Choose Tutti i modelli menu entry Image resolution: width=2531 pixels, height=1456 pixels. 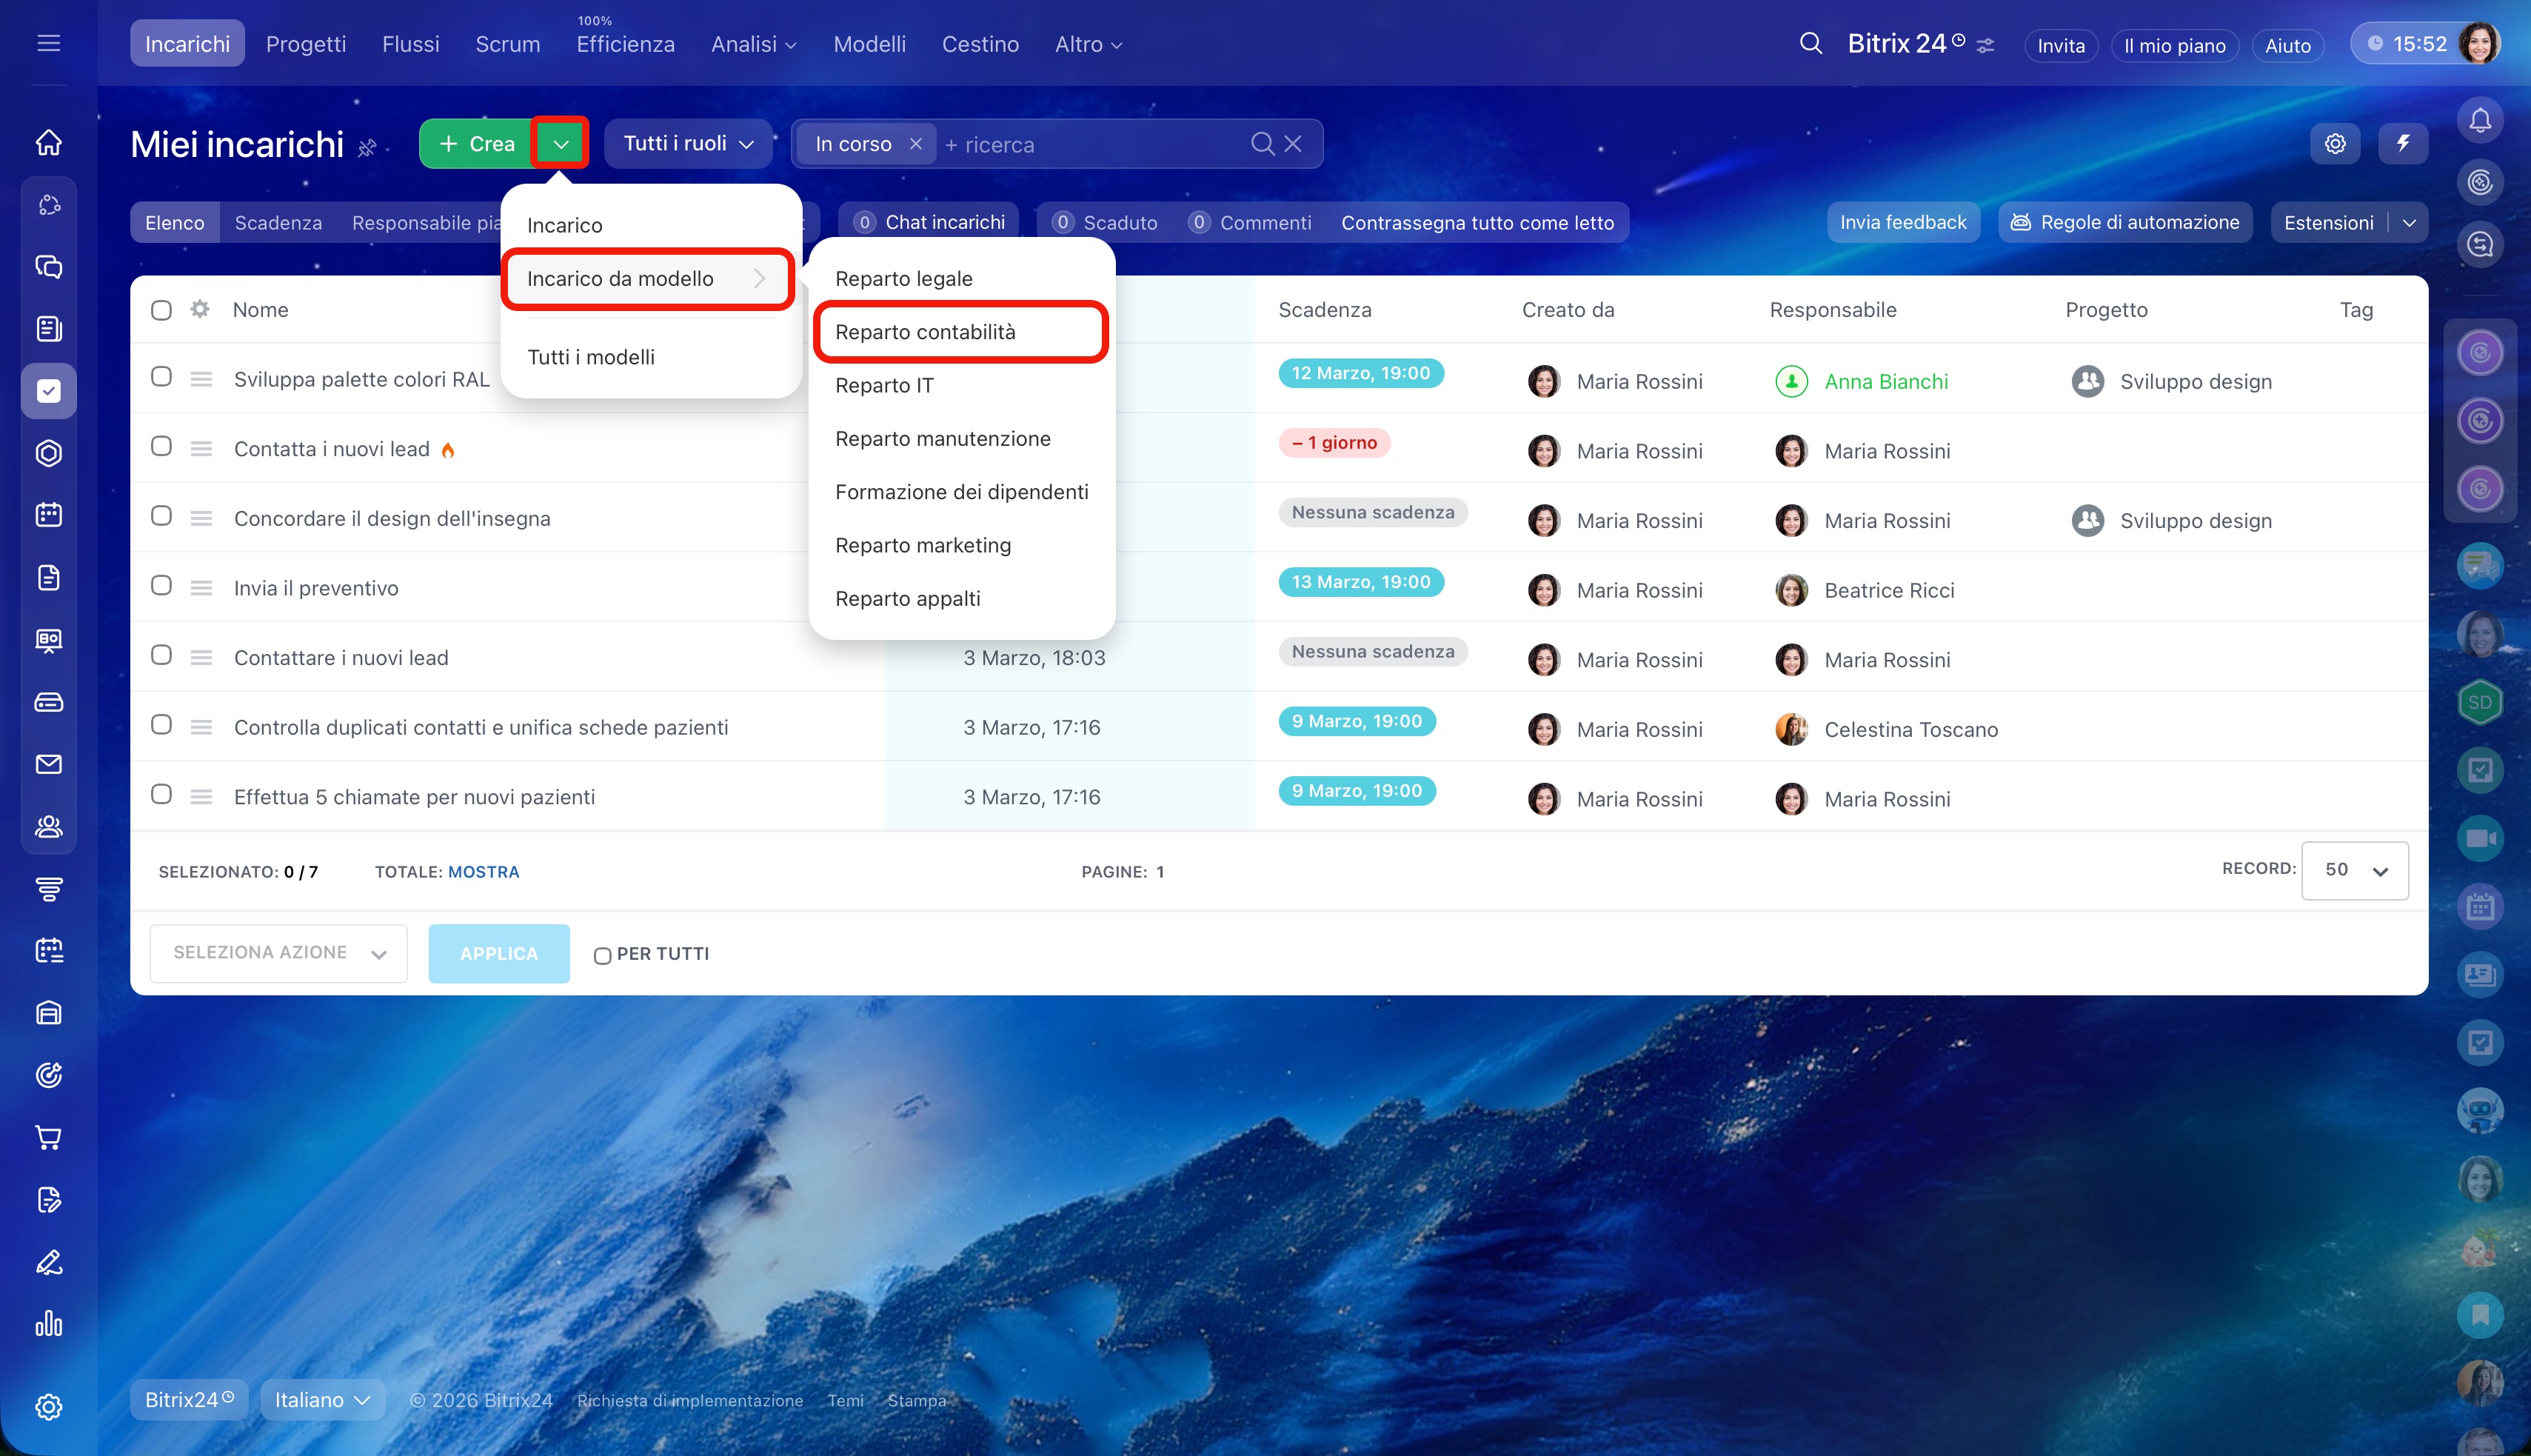click(x=591, y=357)
